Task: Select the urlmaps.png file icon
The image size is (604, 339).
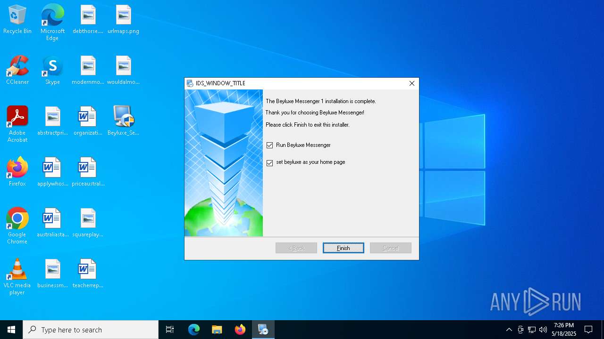Action: [123, 20]
